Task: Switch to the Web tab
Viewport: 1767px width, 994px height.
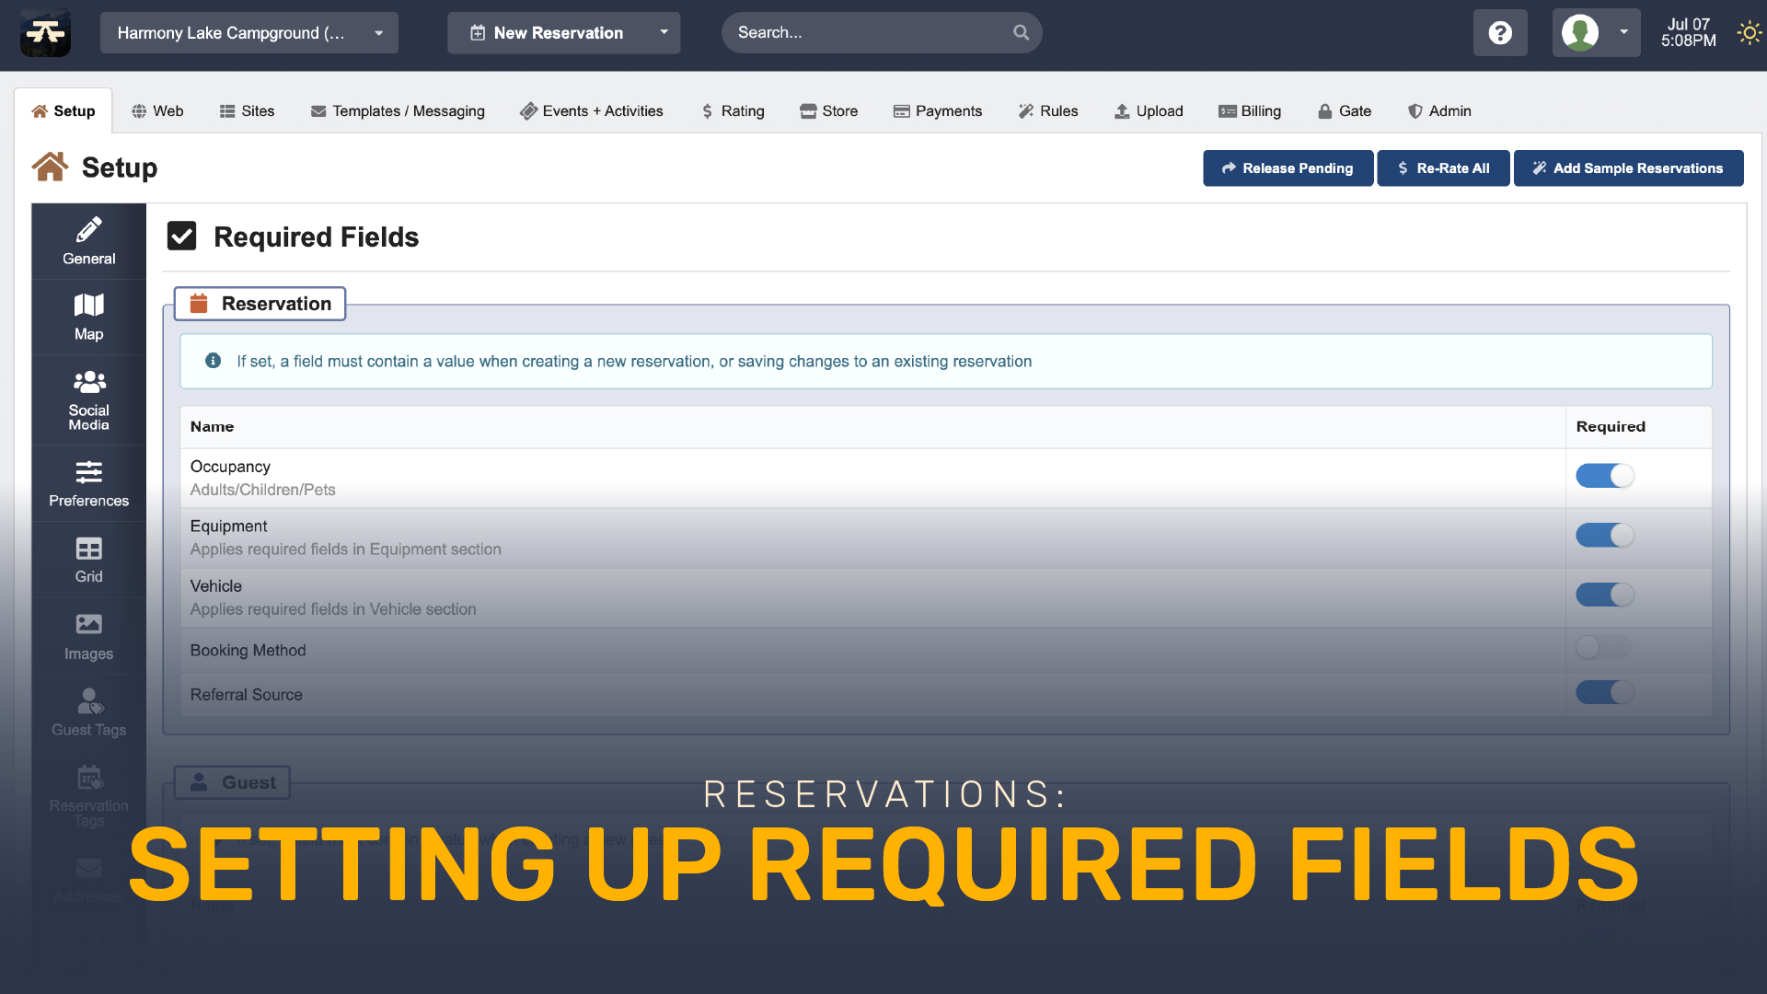Action: 157,111
